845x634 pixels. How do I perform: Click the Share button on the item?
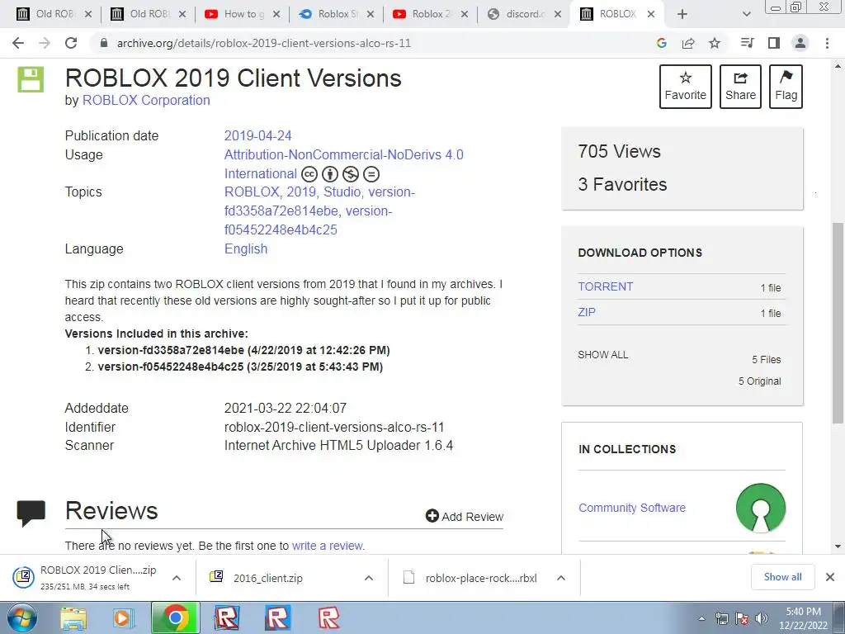(x=740, y=86)
